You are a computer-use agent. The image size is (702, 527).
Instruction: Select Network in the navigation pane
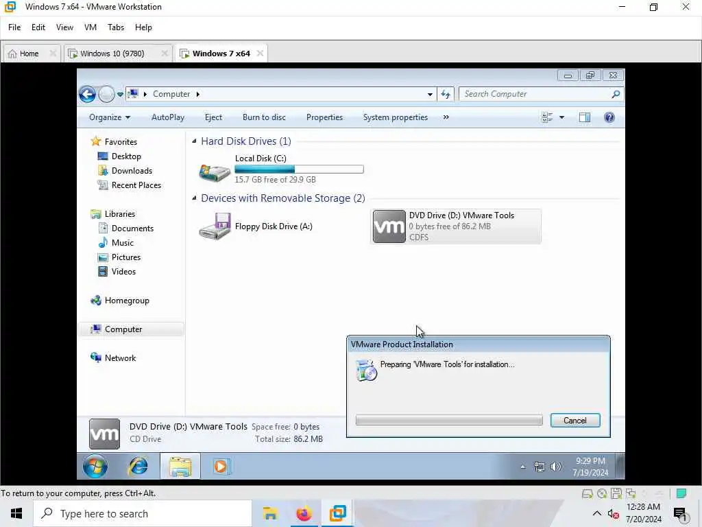pyautogui.click(x=120, y=358)
